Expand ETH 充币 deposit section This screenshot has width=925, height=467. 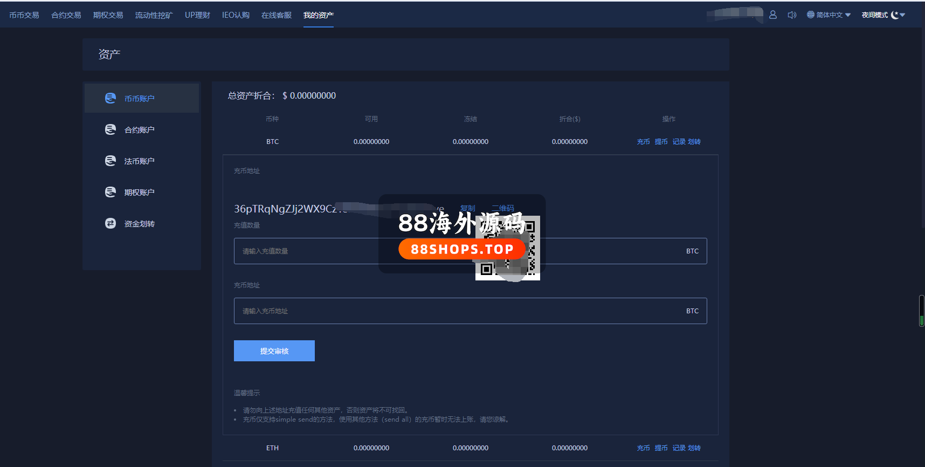(643, 448)
